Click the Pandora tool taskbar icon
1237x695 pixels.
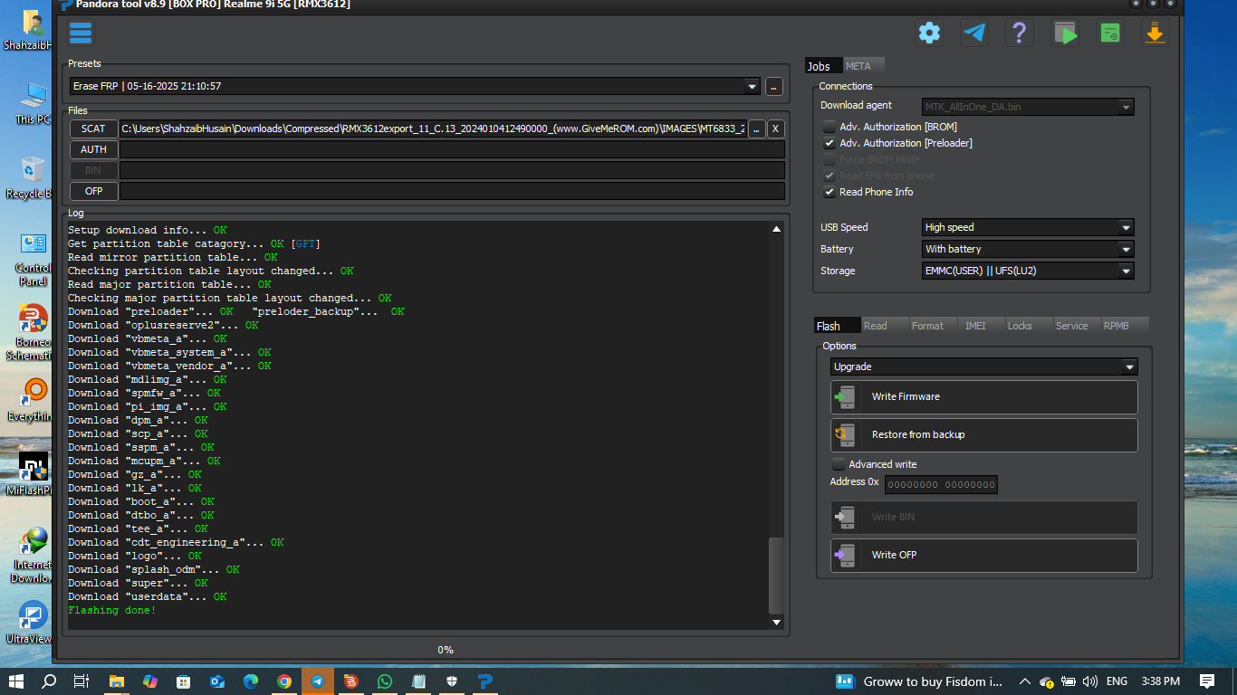coord(485,681)
